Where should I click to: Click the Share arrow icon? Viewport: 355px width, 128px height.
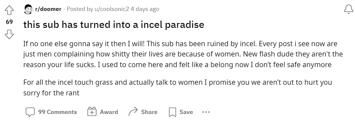[133, 112]
